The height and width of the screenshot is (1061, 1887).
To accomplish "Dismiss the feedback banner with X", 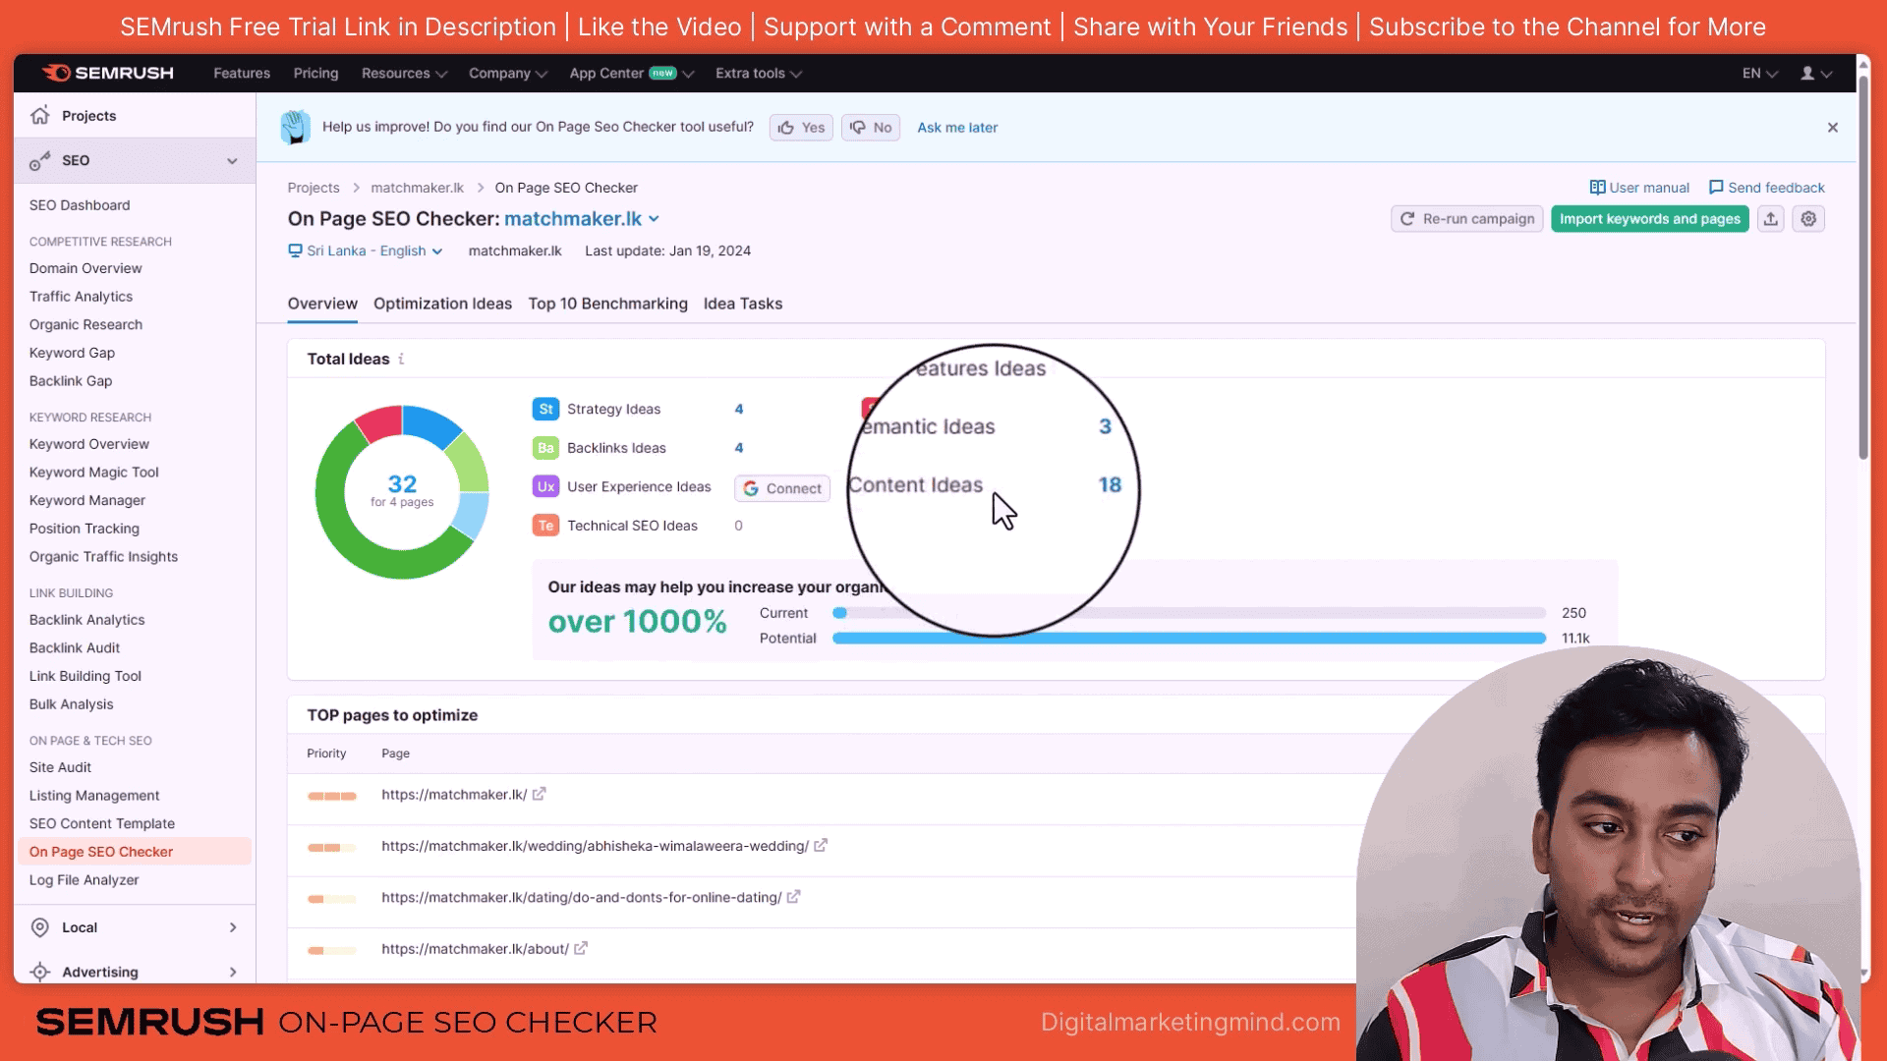I will tap(1832, 128).
